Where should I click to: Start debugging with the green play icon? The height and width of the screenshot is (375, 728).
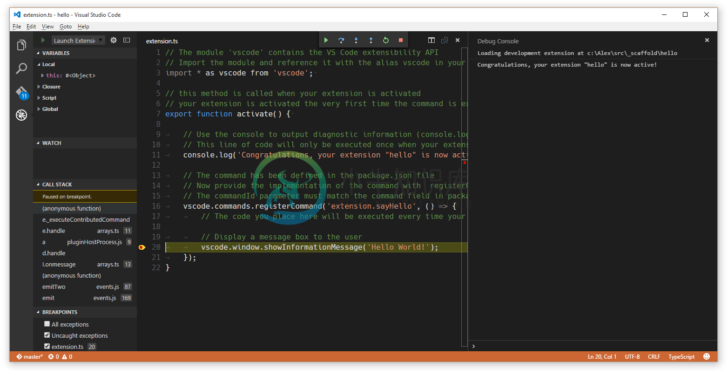point(43,41)
